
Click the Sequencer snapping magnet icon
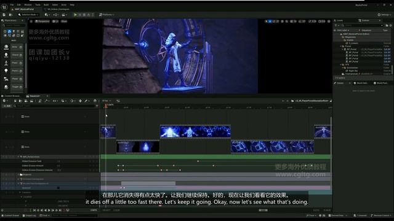pyautogui.click(x=95, y=101)
